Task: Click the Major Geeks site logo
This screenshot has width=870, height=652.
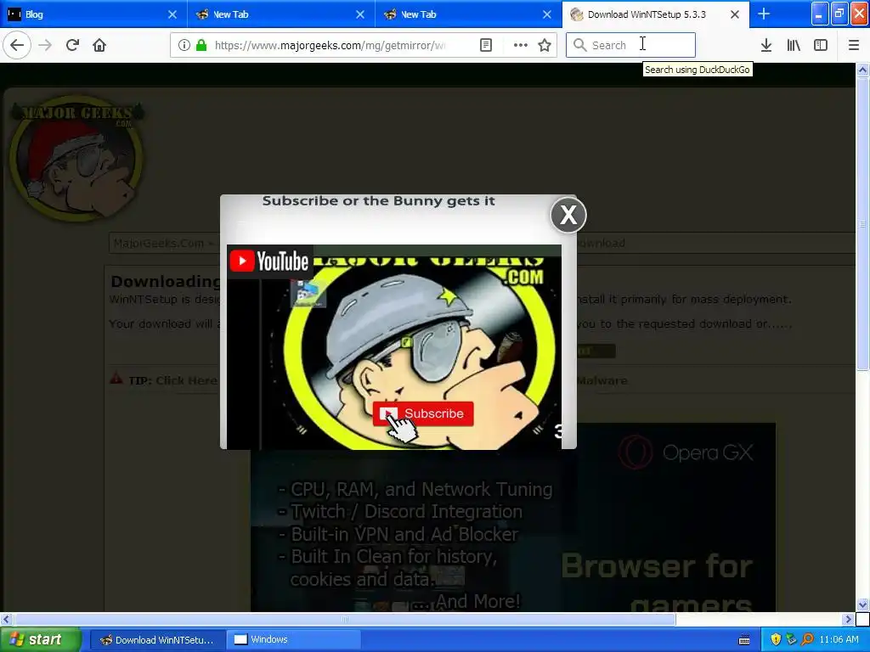Action: [x=76, y=159]
